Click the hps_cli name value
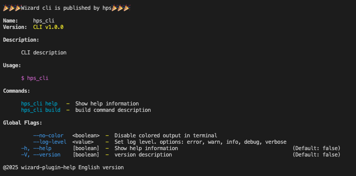 coord(44,21)
